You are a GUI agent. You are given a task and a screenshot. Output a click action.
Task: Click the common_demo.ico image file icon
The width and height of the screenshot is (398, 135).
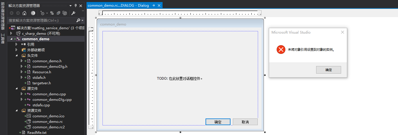click(29, 116)
